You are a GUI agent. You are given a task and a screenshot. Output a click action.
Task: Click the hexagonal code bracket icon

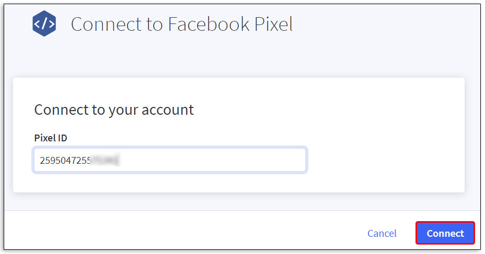pos(44,24)
